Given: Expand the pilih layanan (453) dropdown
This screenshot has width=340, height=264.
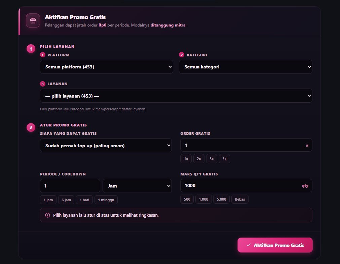Looking at the screenshot, I should coord(176,96).
